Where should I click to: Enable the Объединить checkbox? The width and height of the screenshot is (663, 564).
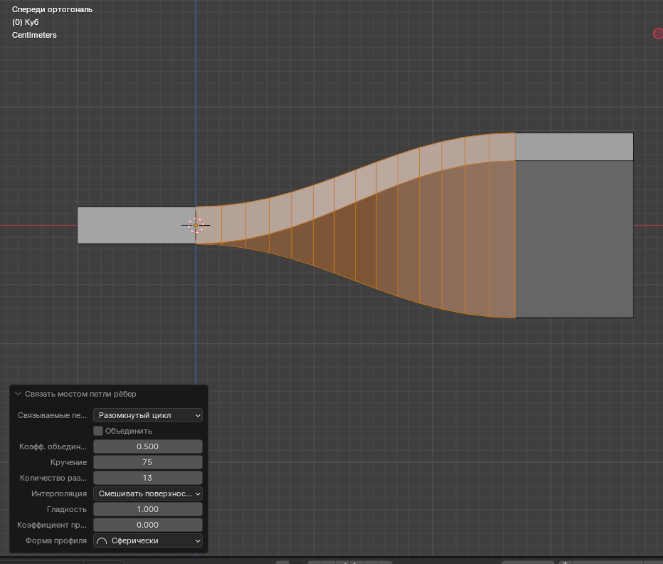[98, 431]
